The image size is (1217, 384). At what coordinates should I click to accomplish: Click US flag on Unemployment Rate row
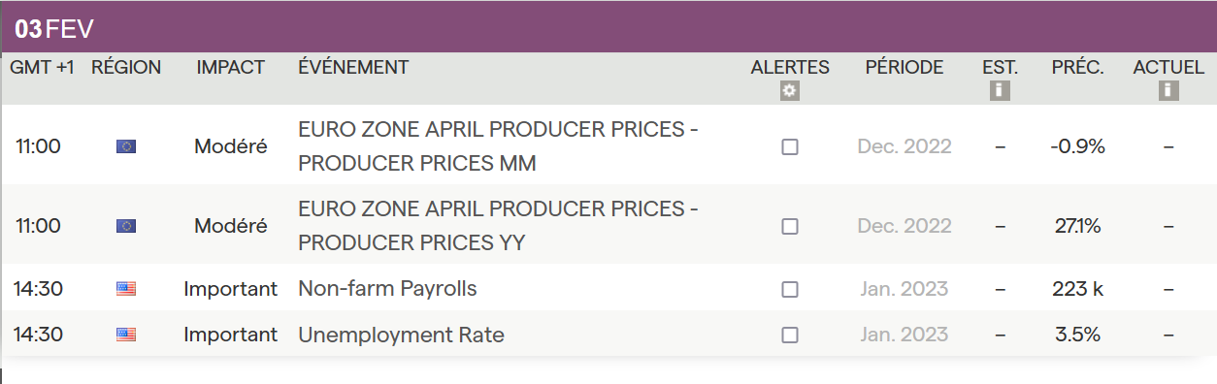[x=126, y=336]
